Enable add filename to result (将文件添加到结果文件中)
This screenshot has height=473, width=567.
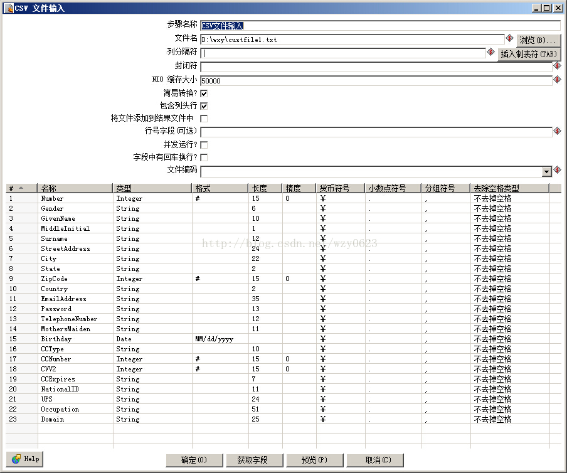click(204, 119)
